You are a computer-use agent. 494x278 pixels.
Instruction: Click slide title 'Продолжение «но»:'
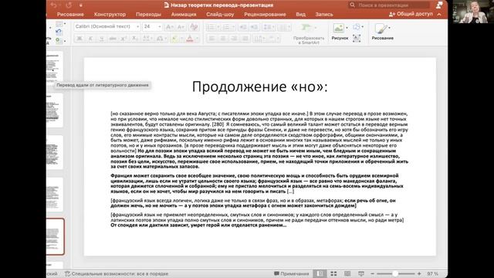pos(260,86)
